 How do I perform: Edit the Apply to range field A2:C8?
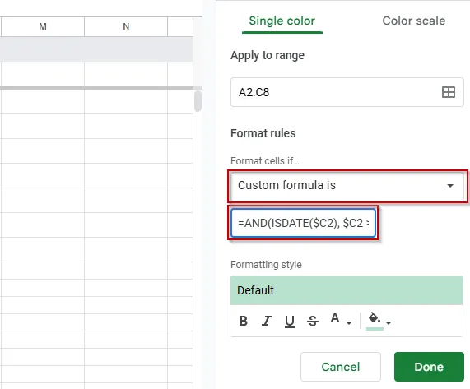(x=347, y=92)
